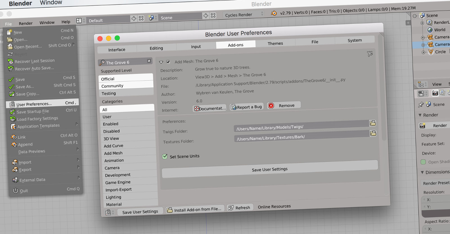Click wide Save User Settings button in preferences

click(270, 169)
